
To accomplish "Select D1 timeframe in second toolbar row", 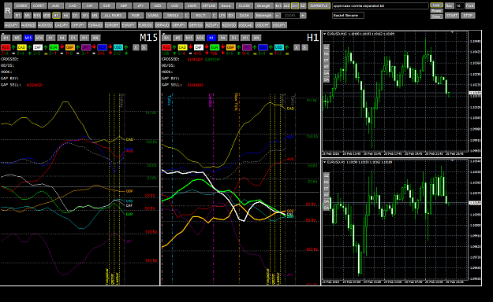I will tap(75, 16).
